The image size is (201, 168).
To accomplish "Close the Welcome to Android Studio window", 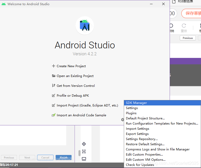I will (x=163, y=4).
